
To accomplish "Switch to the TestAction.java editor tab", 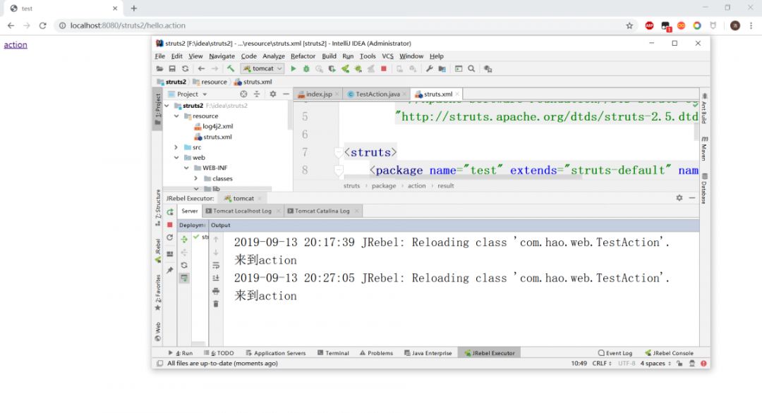I will click(x=377, y=94).
